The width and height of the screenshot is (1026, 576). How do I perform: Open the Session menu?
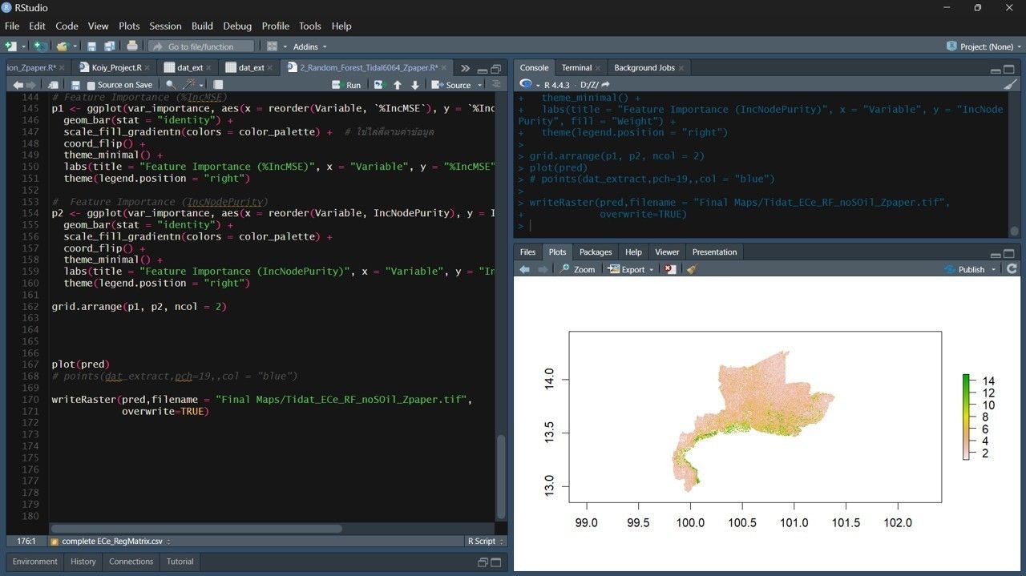tap(165, 26)
